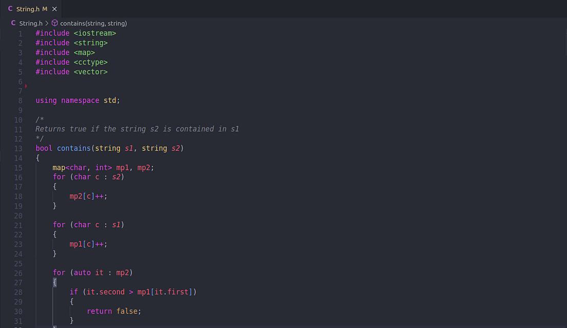Click the chevron separator in the breadcrumb bar
Screen dimensions: 567x328
(x=48, y=23)
